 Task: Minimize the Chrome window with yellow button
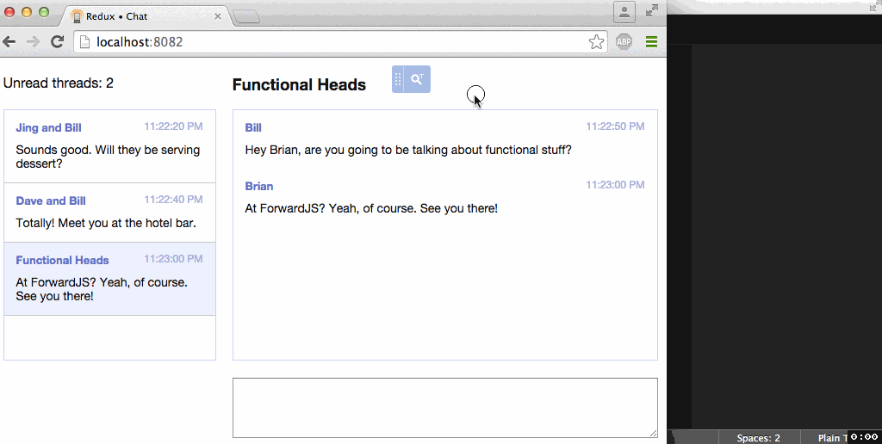(27, 12)
